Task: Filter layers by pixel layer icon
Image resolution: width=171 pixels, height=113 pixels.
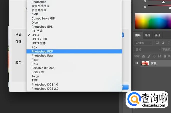Action: pos(157,43)
